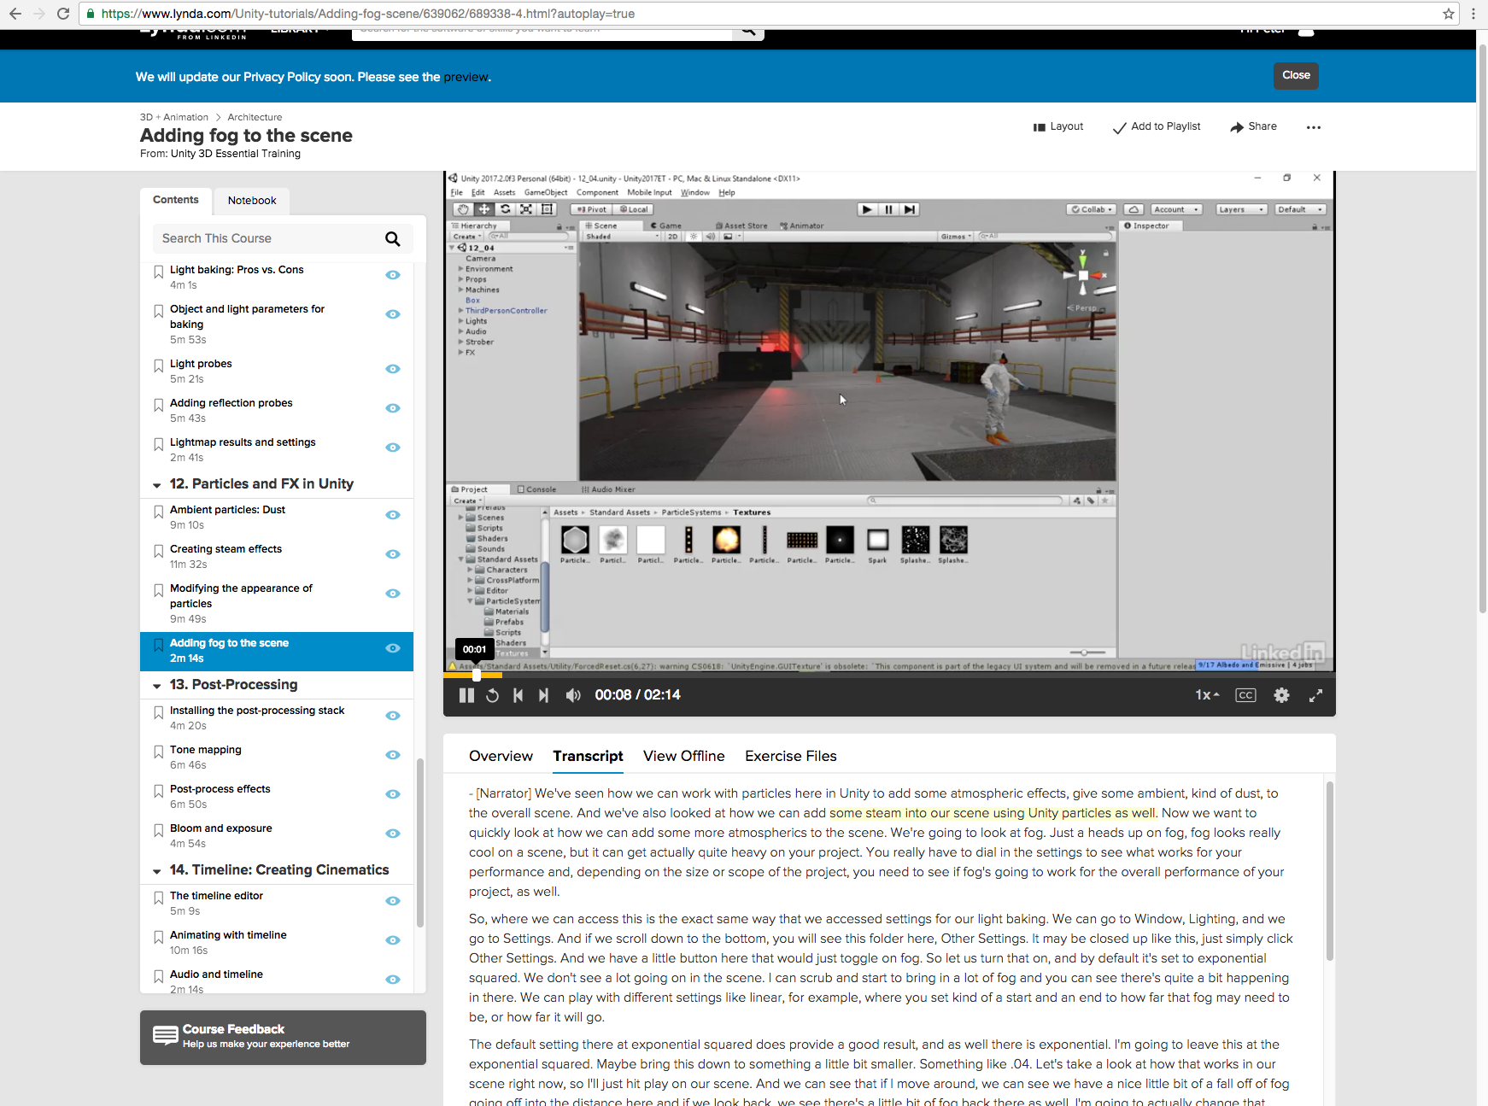This screenshot has width=1488, height=1106.
Task: Click the contents list scrollbar
Action: click(x=419, y=842)
